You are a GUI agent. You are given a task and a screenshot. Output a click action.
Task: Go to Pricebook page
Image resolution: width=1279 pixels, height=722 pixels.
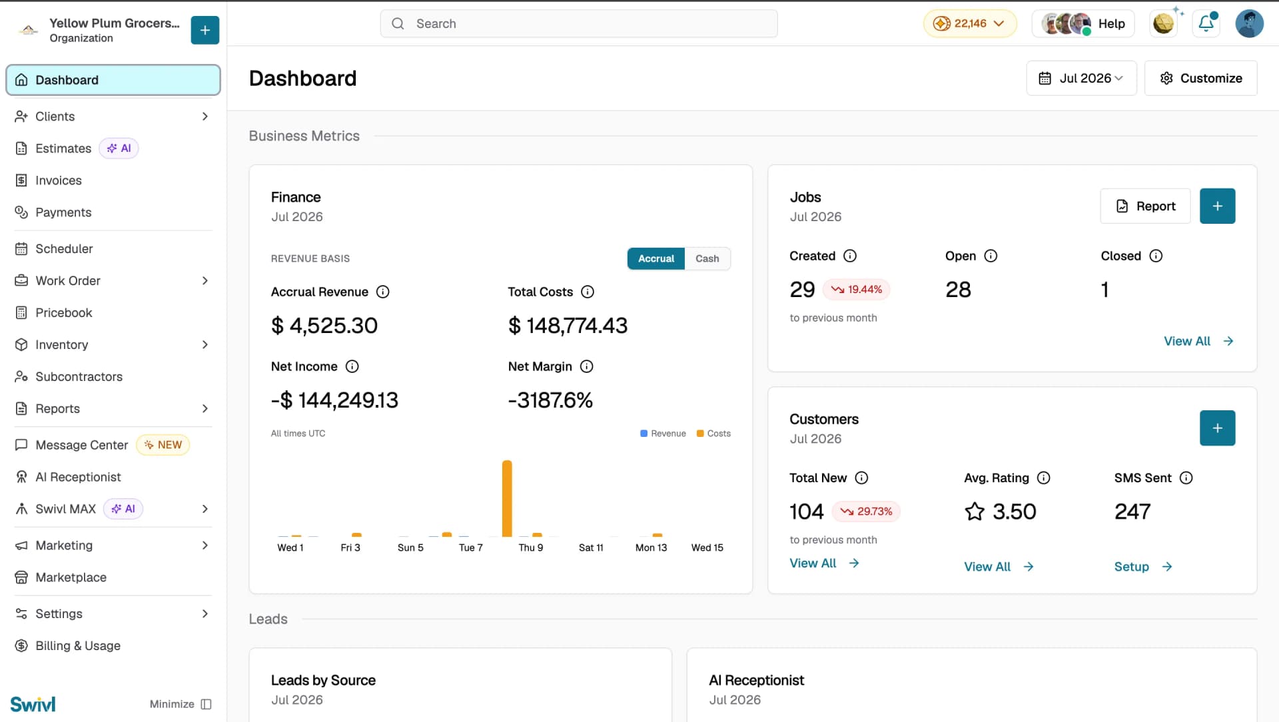point(113,313)
